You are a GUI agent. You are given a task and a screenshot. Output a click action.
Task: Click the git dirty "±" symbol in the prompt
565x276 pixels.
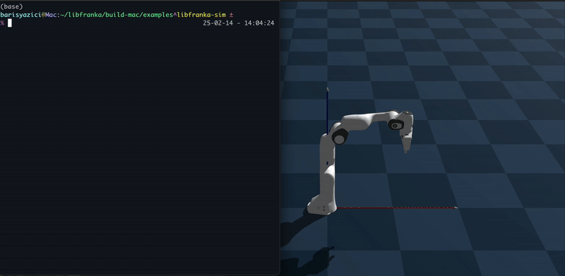click(232, 15)
